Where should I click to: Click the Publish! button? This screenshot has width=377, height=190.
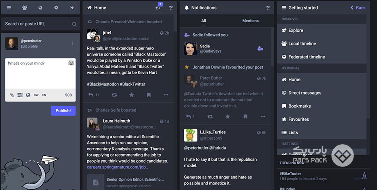tap(63, 111)
